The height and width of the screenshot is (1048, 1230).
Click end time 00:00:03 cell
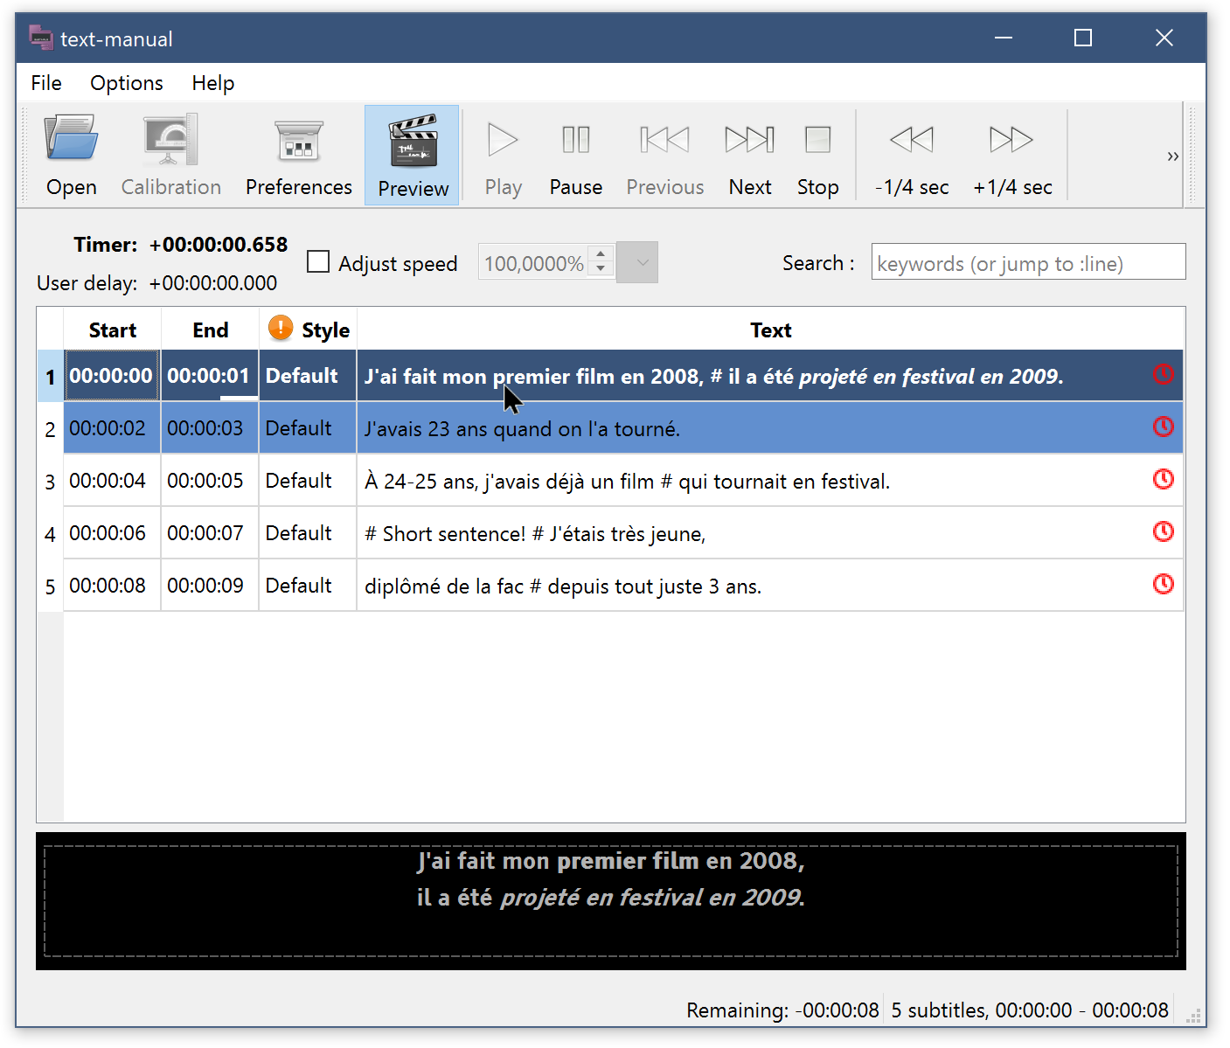pyautogui.click(x=210, y=428)
